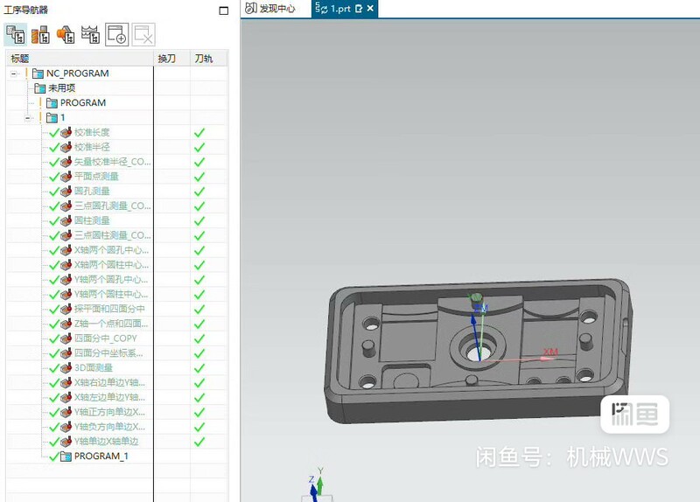Click the center bore of the part

pos(478,353)
